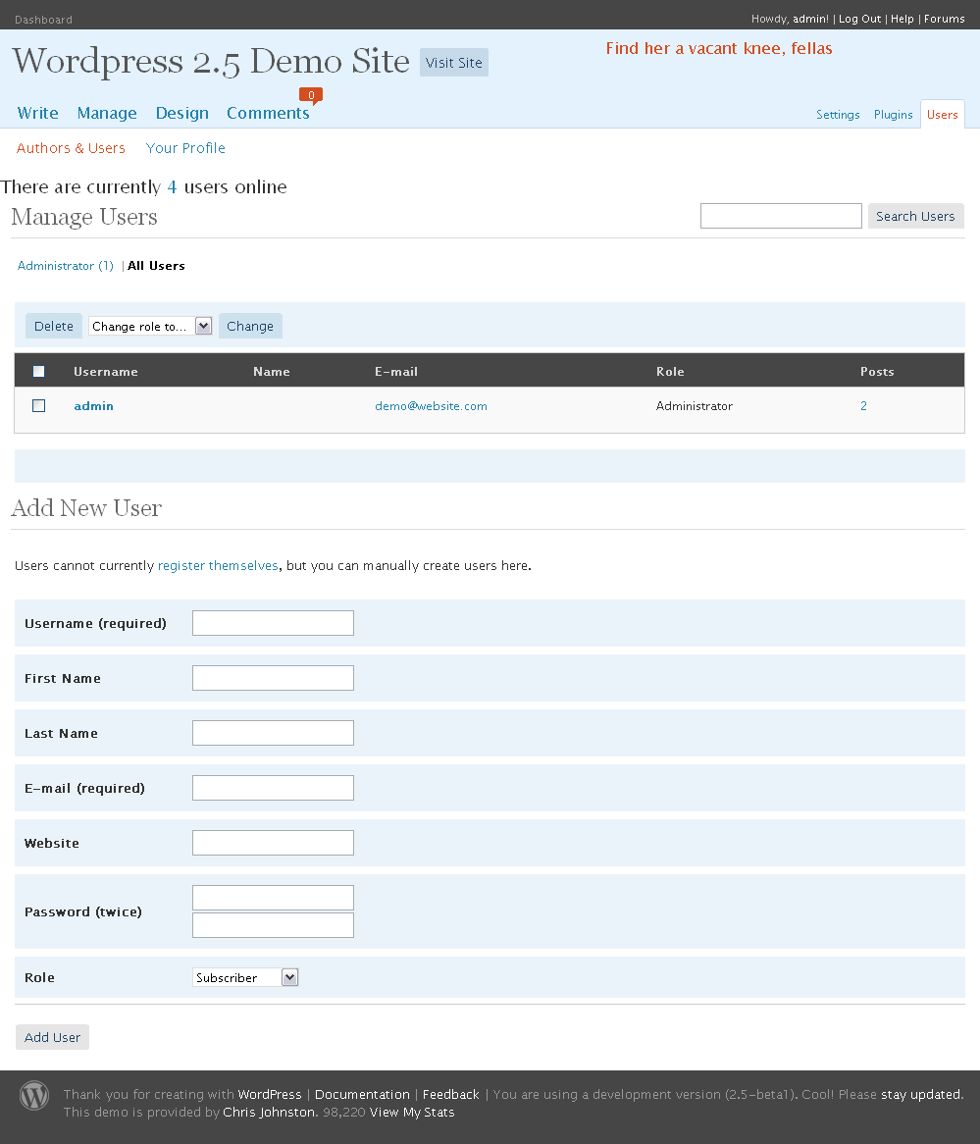Open Authors & Users submenu

pos(71,148)
